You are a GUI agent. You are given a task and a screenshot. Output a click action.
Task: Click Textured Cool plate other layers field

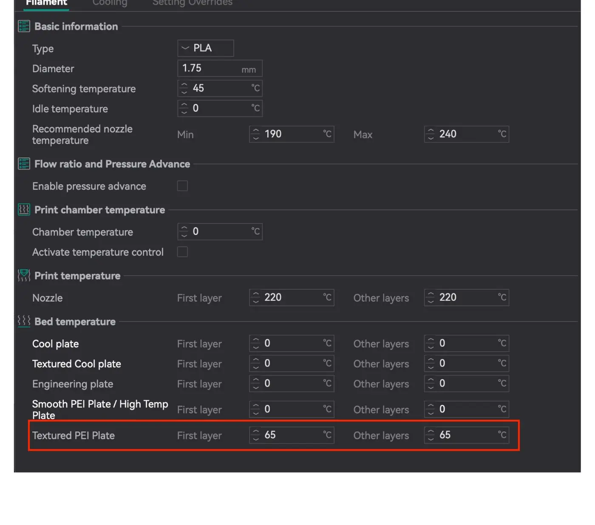467,363
